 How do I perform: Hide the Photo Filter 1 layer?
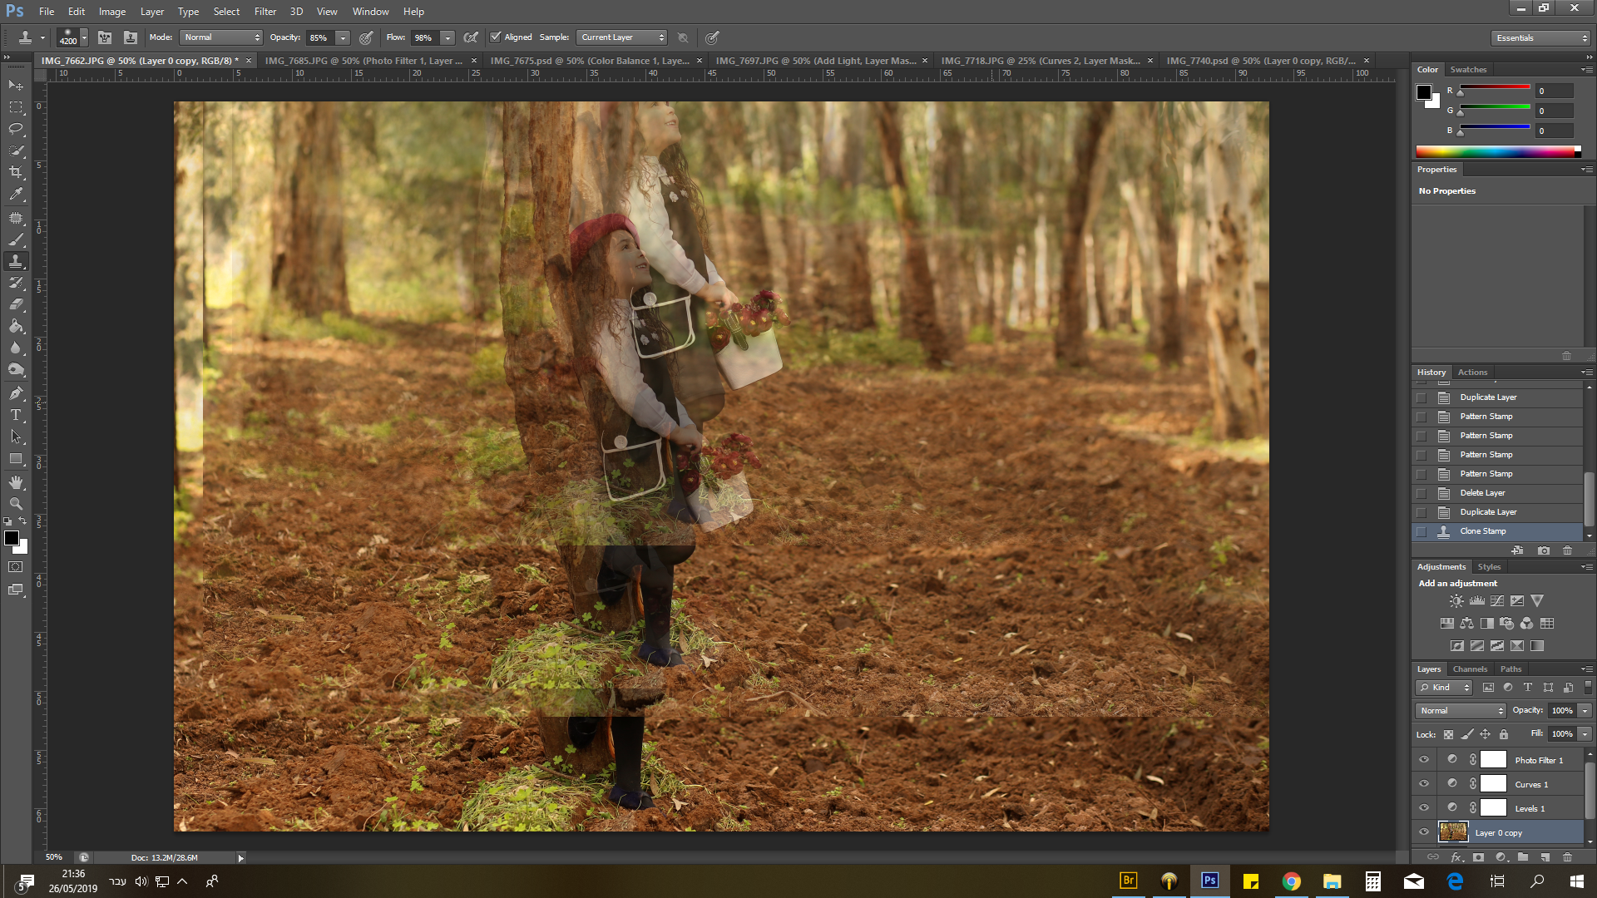1424,760
